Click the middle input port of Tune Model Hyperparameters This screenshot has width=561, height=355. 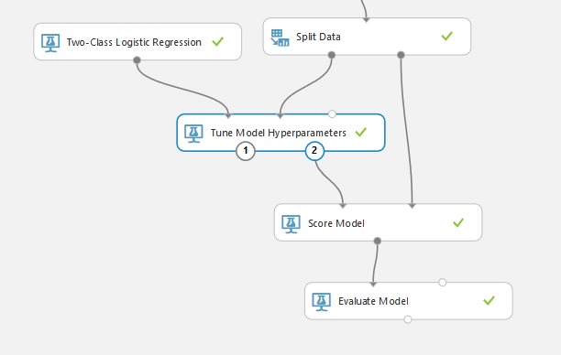click(x=280, y=116)
